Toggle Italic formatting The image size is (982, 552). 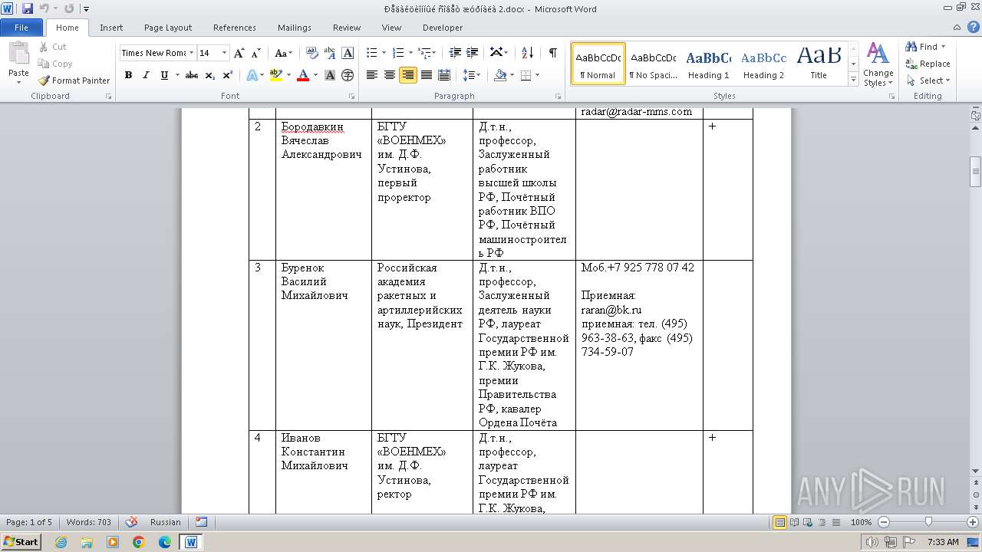[146, 75]
